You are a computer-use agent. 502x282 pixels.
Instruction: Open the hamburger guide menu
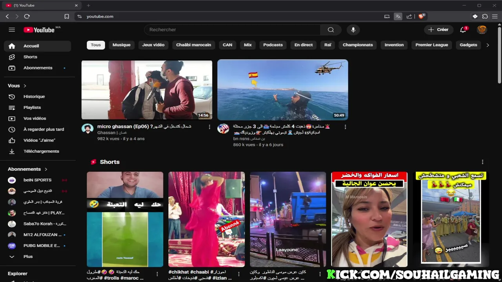pyautogui.click(x=12, y=30)
